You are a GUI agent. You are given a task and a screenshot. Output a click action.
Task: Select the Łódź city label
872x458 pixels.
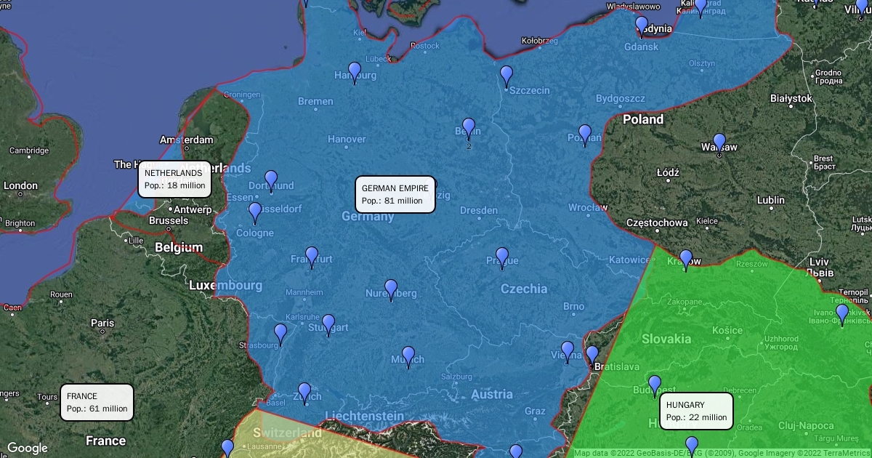coord(668,173)
